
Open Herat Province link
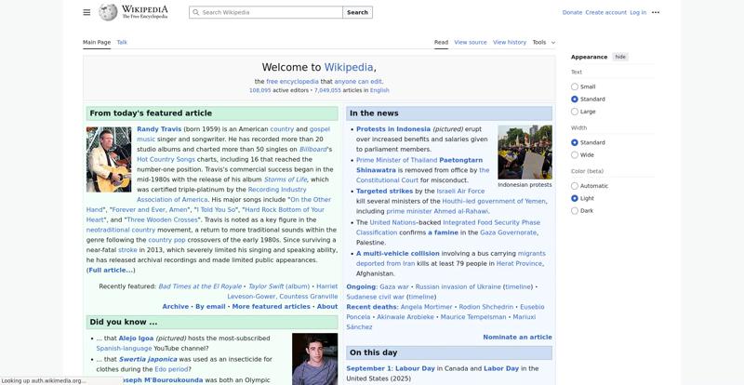[x=520, y=263]
